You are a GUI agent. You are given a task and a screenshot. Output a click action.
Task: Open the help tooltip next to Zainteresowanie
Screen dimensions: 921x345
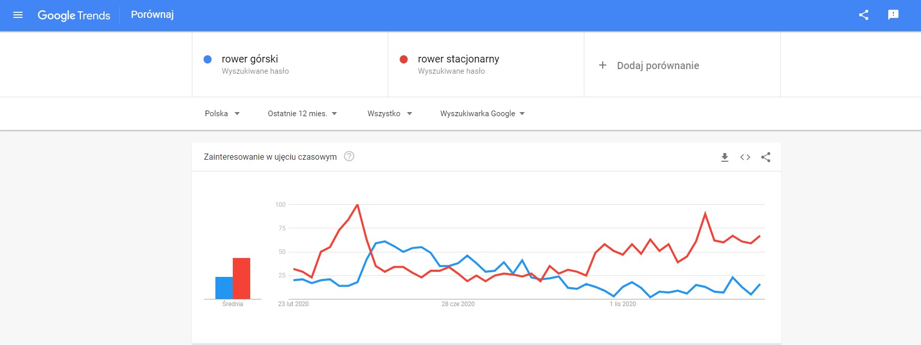tap(350, 157)
